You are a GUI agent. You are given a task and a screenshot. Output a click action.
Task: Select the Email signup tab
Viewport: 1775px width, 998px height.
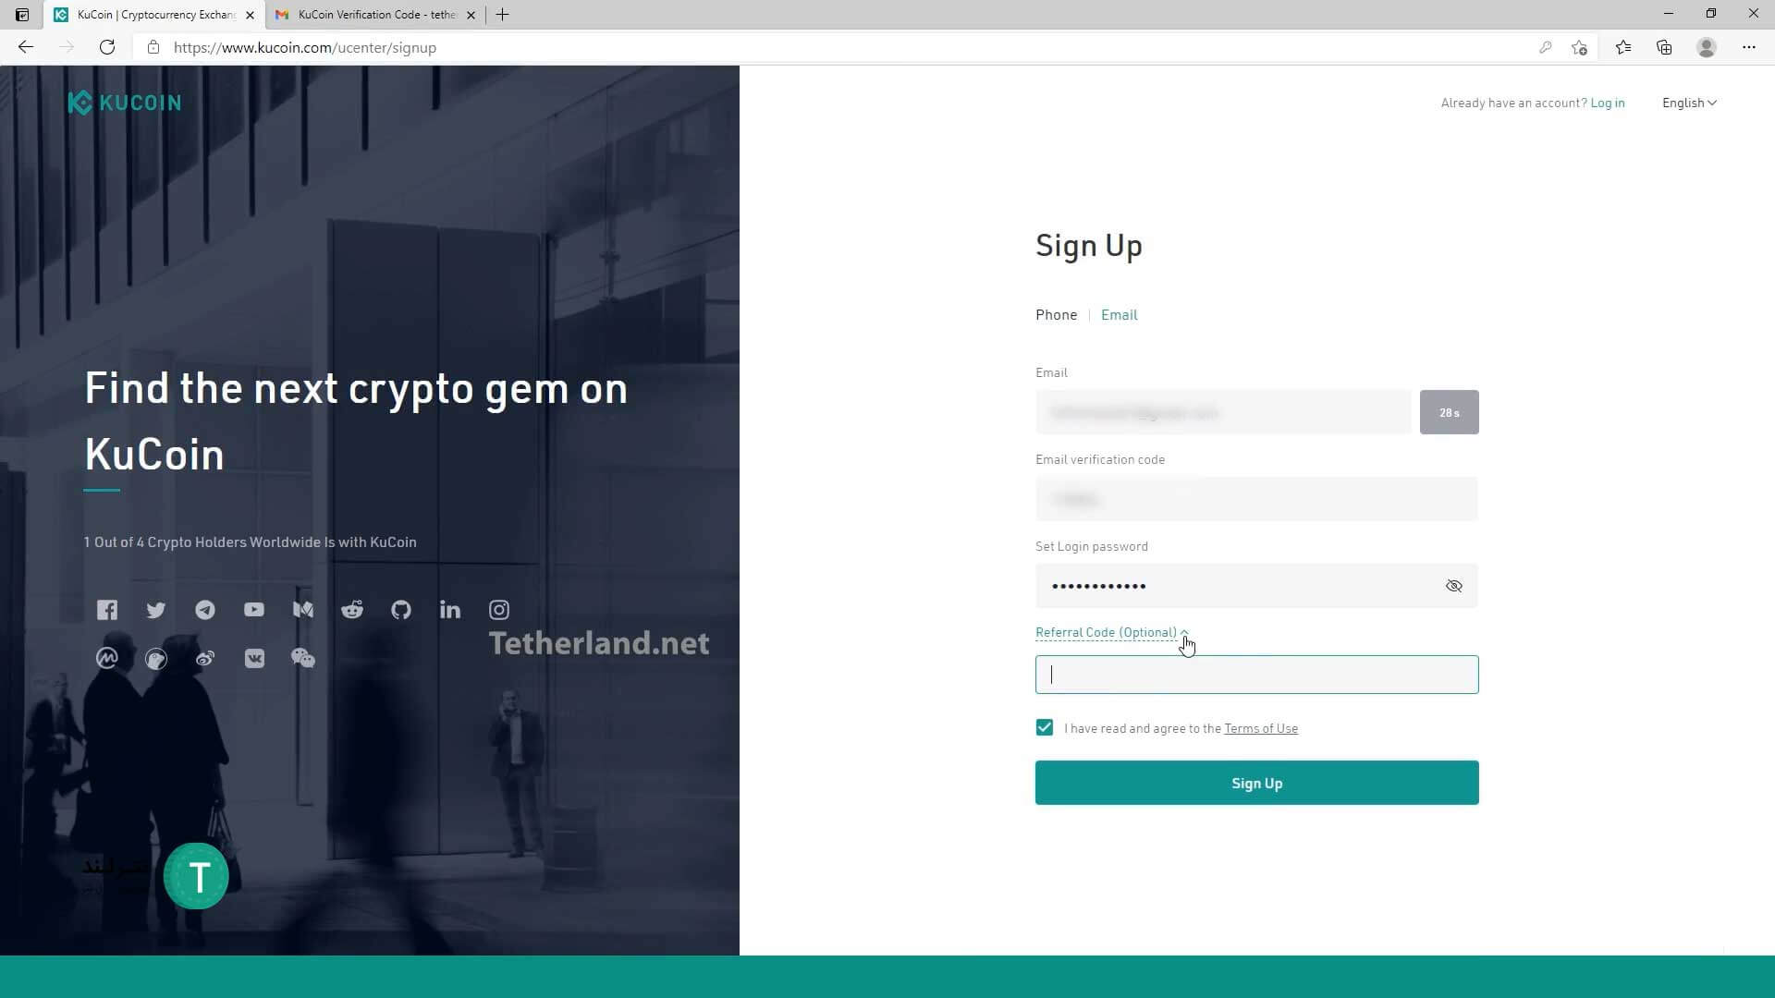click(x=1120, y=314)
